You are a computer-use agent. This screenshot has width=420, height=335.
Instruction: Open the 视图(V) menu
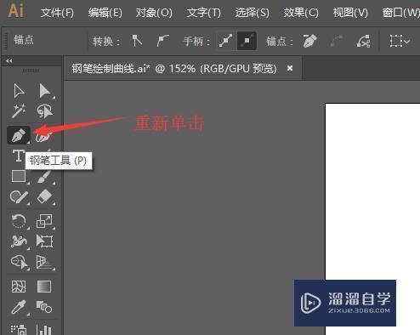pos(350,13)
